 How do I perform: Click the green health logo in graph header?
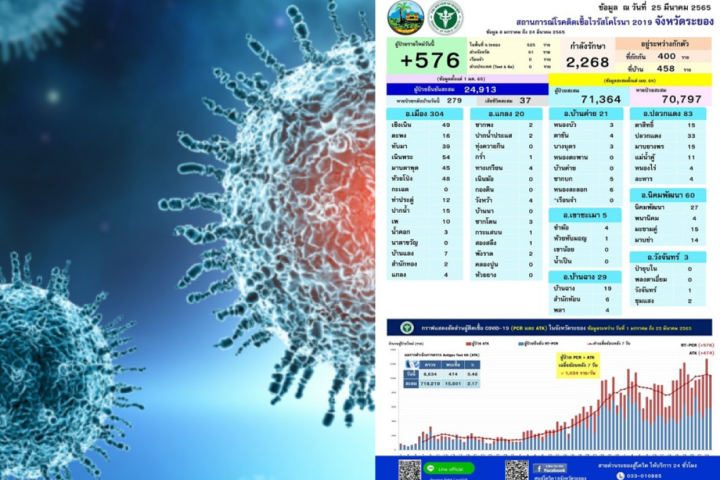(x=407, y=328)
